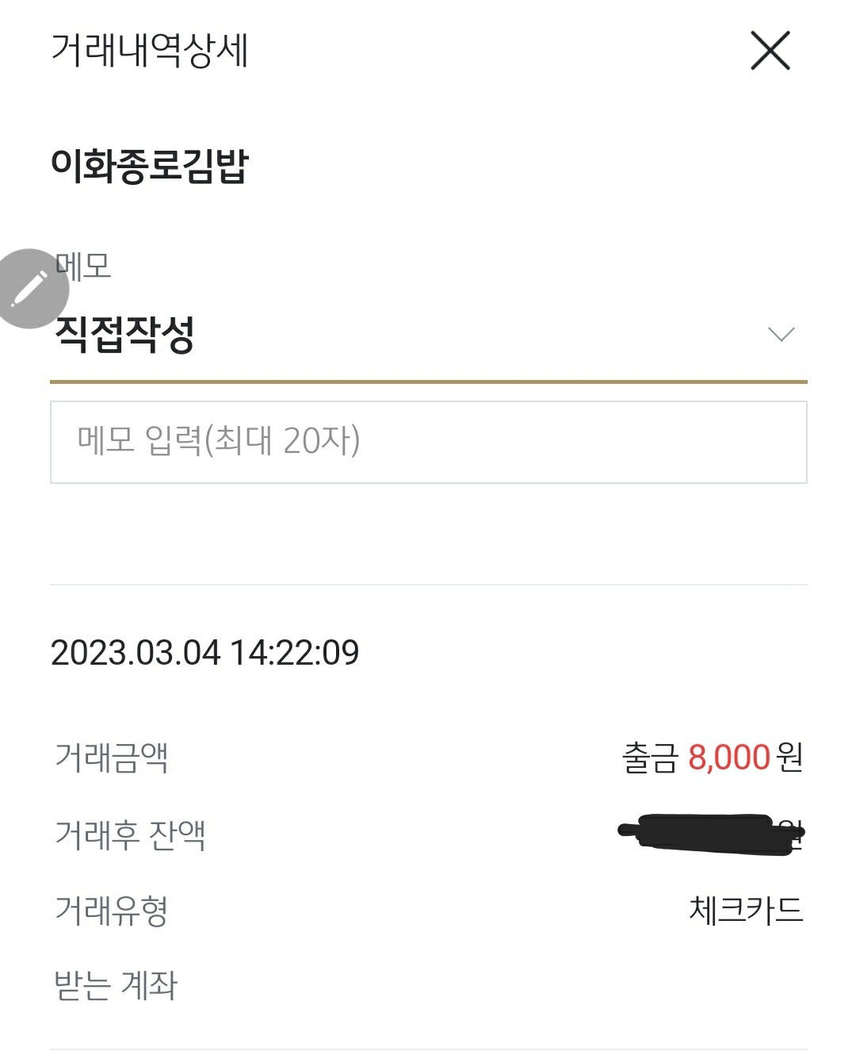Tap the 거래내역상세 header title
Viewport: 856px width, 1055px height.
pyautogui.click(x=150, y=50)
